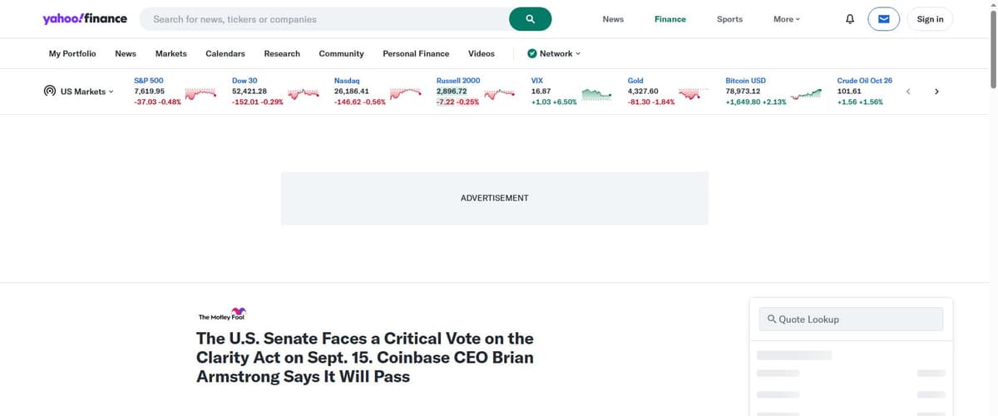The width and height of the screenshot is (998, 416).
Task: Show previous market tickers arrow
Action: tap(908, 92)
